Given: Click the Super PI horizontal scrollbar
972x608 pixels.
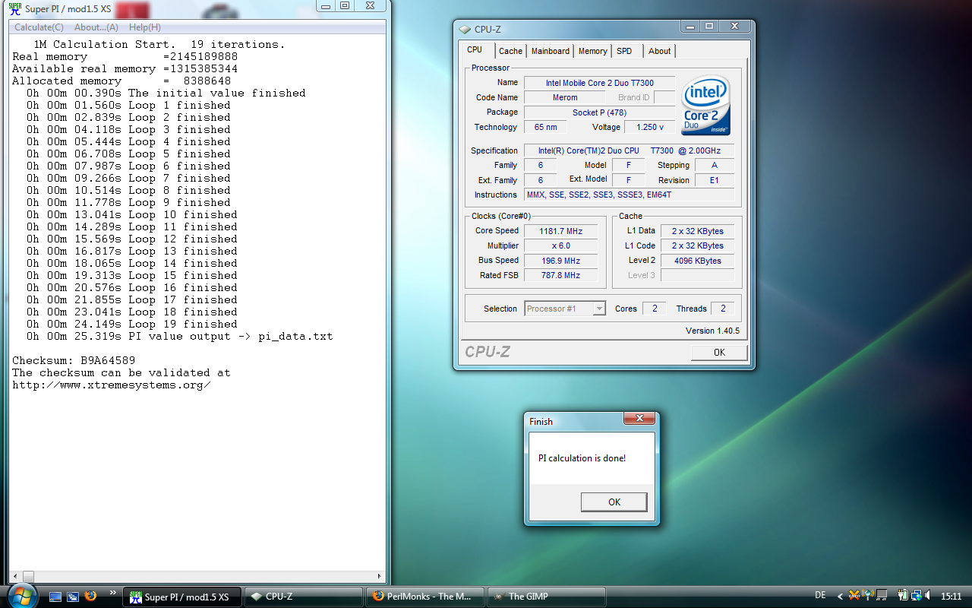Looking at the screenshot, I should click(197, 576).
